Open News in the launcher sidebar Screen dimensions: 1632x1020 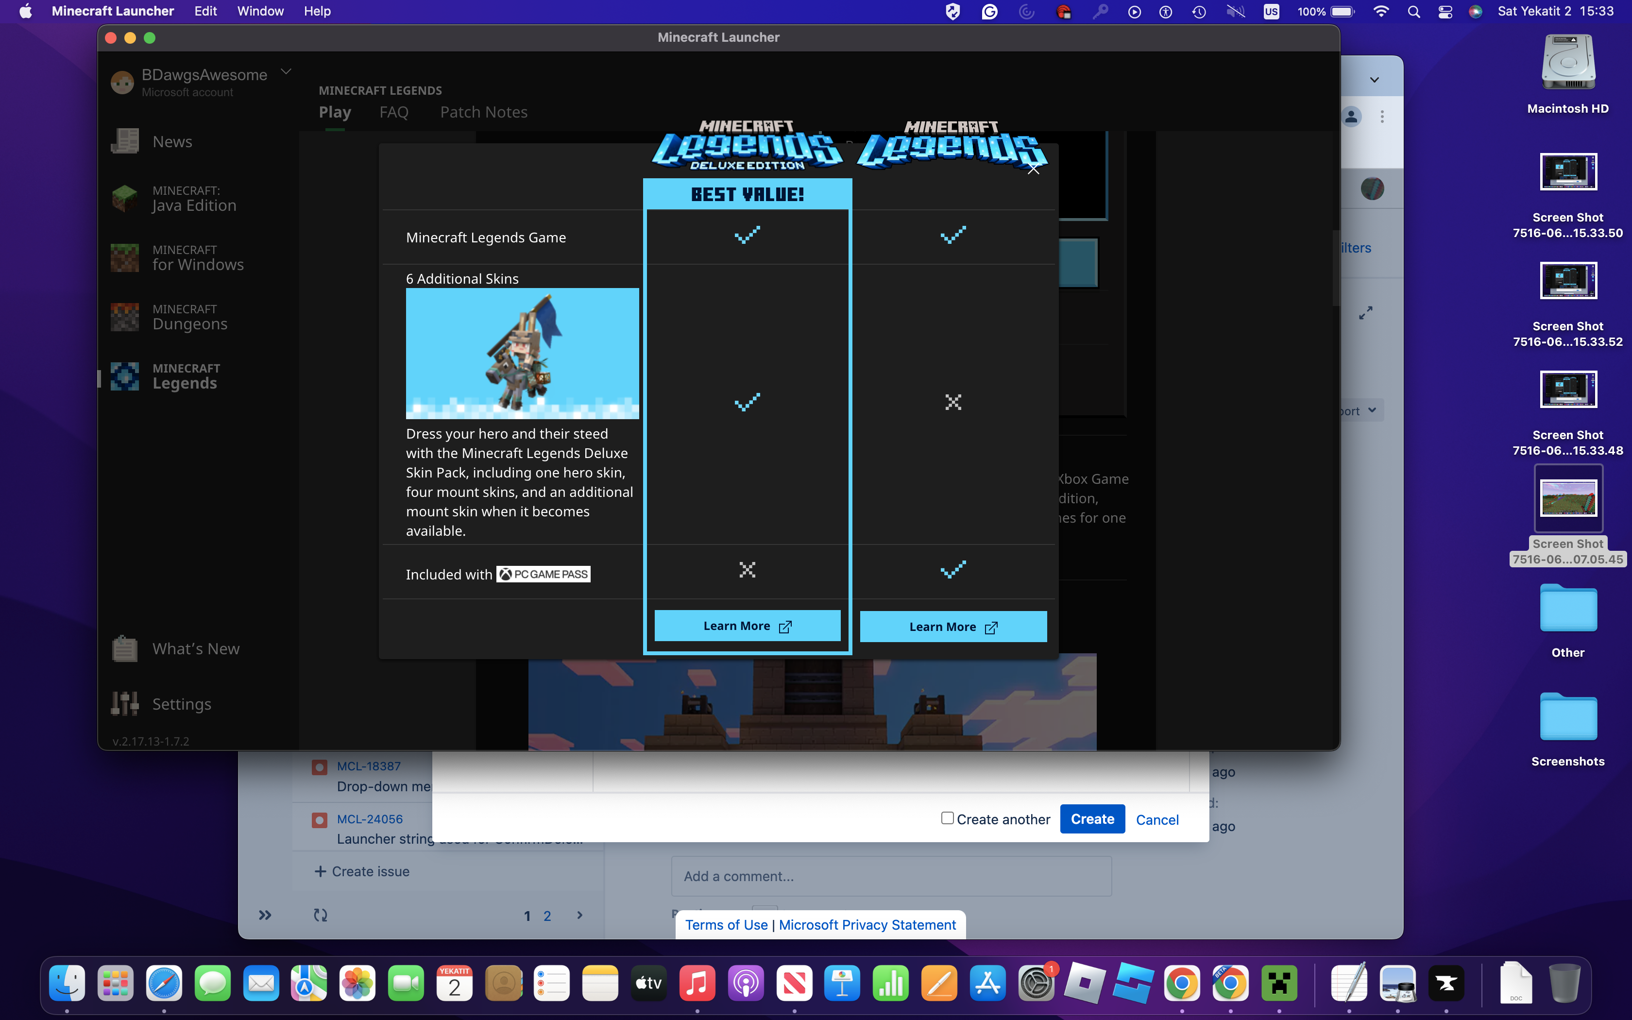coord(172,142)
